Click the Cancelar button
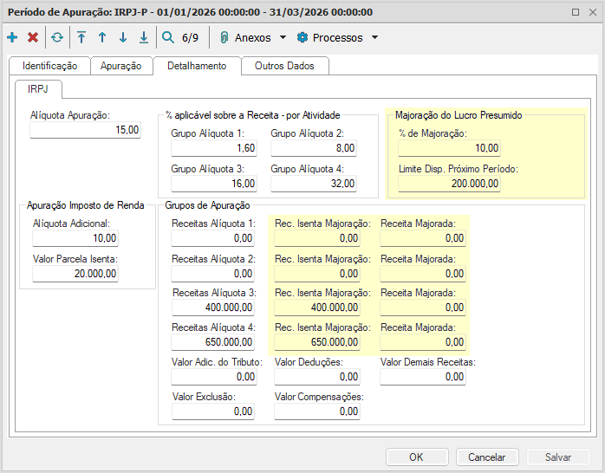 487,457
